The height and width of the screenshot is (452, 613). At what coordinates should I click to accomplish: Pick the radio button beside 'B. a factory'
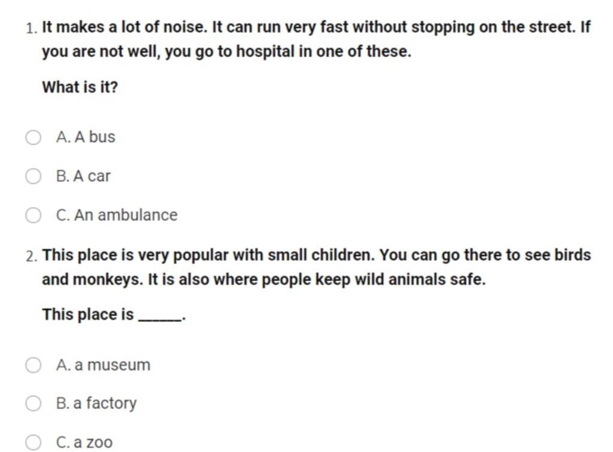pos(34,403)
